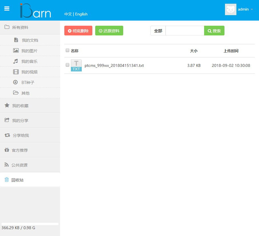
Task: Click the storage usage progress bar
Action: tap(30, 224)
